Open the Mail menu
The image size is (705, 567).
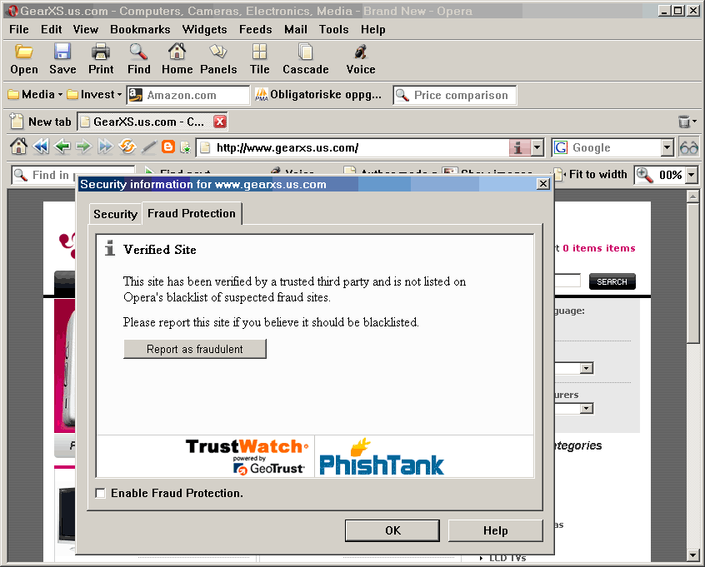pos(295,30)
